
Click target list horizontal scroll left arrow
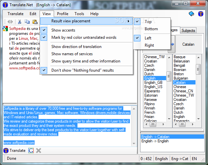click(176, 124)
